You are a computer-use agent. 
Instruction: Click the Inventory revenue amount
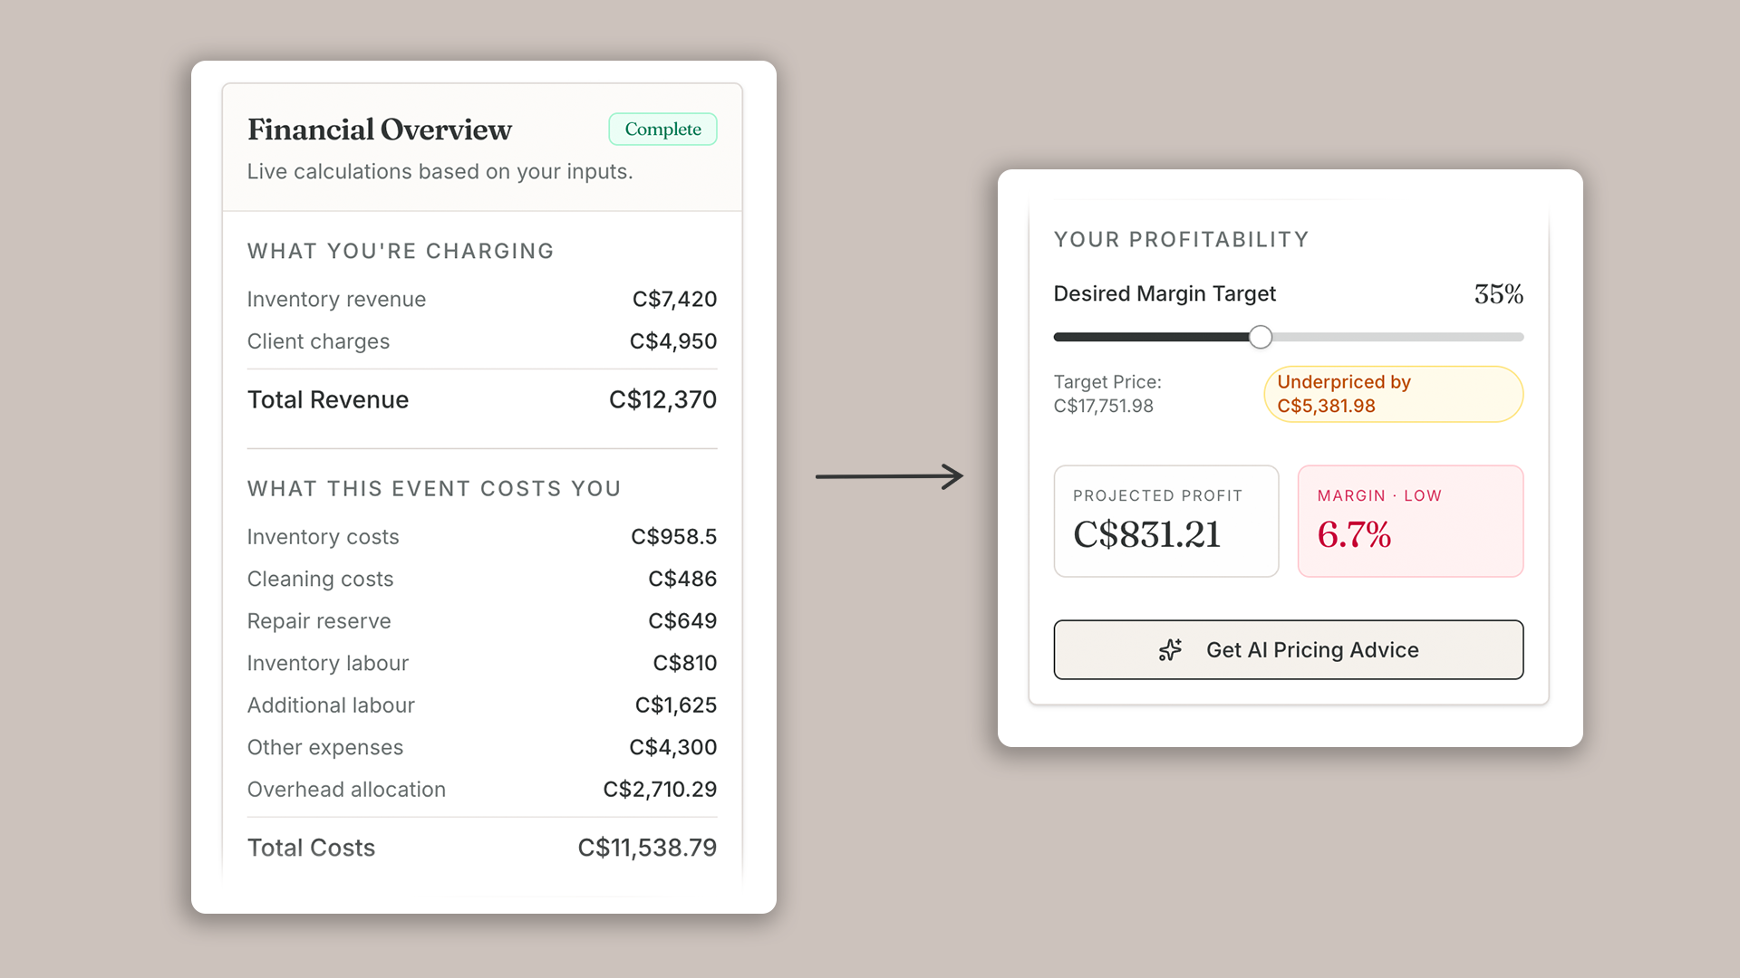pyautogui.click(x=674, y=300)
